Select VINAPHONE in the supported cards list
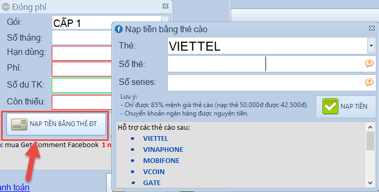Screen dimensions: 379x192 pyautogui.click(x=163, y=149)
